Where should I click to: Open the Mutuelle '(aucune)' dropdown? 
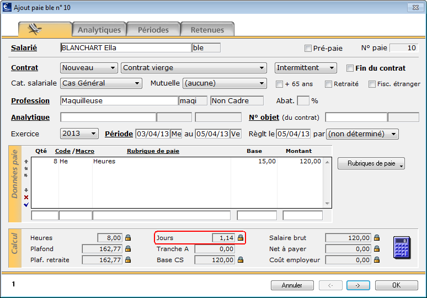click(225, 83)
